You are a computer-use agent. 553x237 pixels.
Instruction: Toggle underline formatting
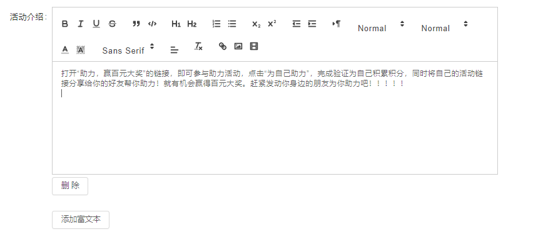tap(96, 24)
